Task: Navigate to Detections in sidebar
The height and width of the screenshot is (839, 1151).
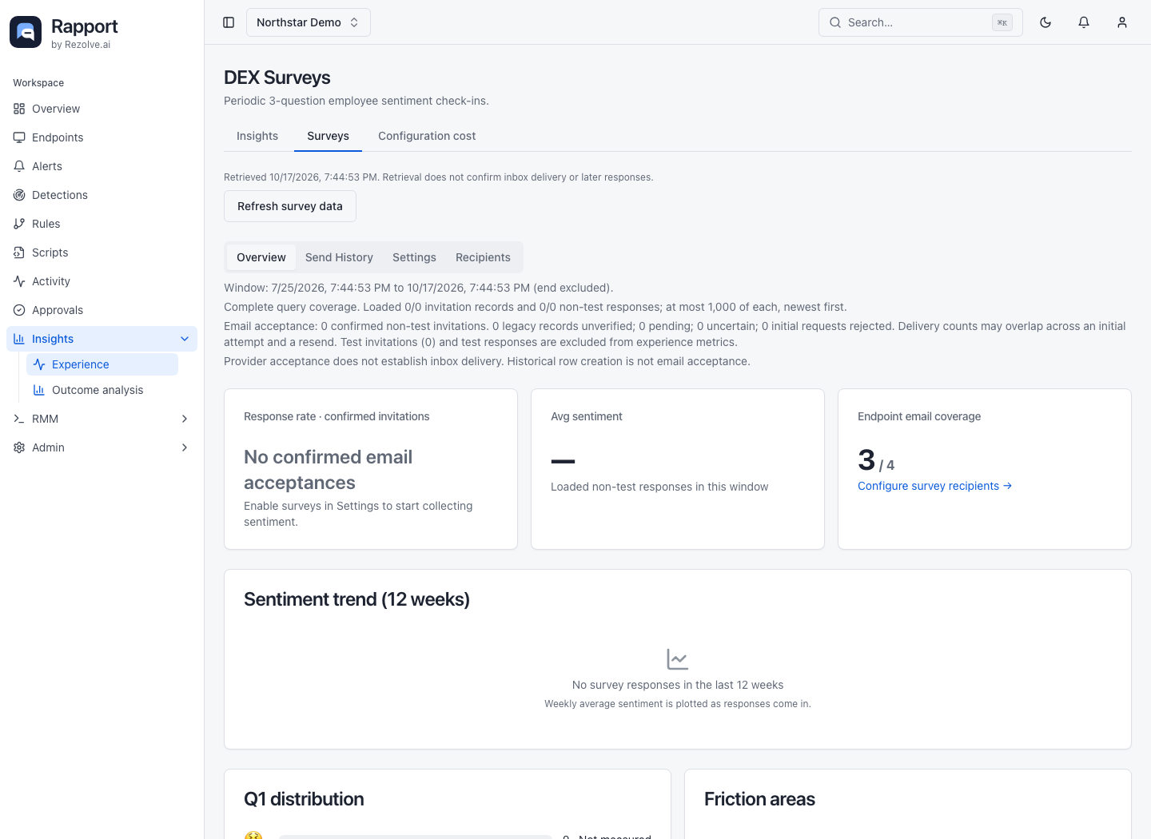Action: [102, 195]
